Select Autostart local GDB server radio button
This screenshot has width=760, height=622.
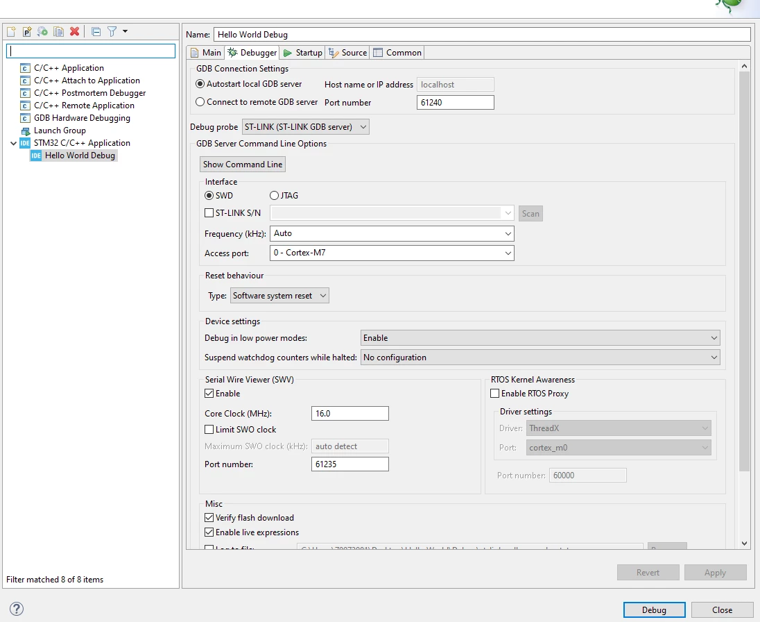[x=200, y=84]
